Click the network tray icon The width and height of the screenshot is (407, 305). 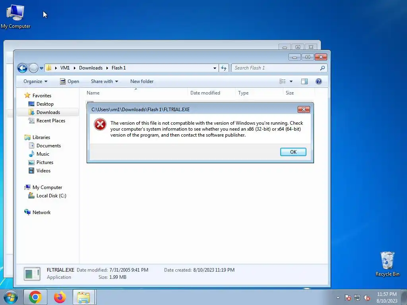[x=357, y=297]
